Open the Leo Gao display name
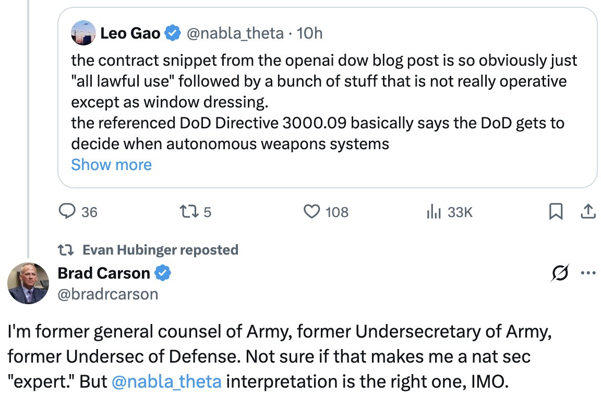 pyautogui.click(x=130, y=34)
